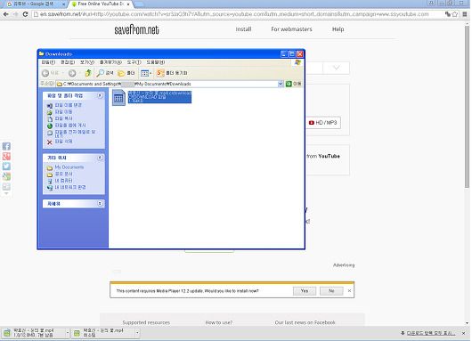This screenshot has width=472, height=341.
Task: Open the 즐겨찾기(A) favorites menu
Action: [110, 62]
